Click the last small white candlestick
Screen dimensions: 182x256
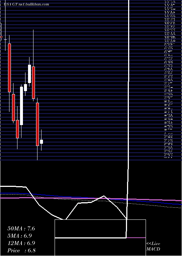click(x=41, y=142)
